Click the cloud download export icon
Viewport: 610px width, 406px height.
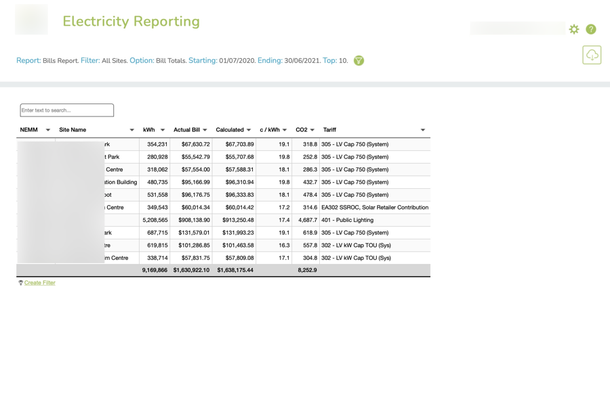pyautogui.click(x=592, y=55)
